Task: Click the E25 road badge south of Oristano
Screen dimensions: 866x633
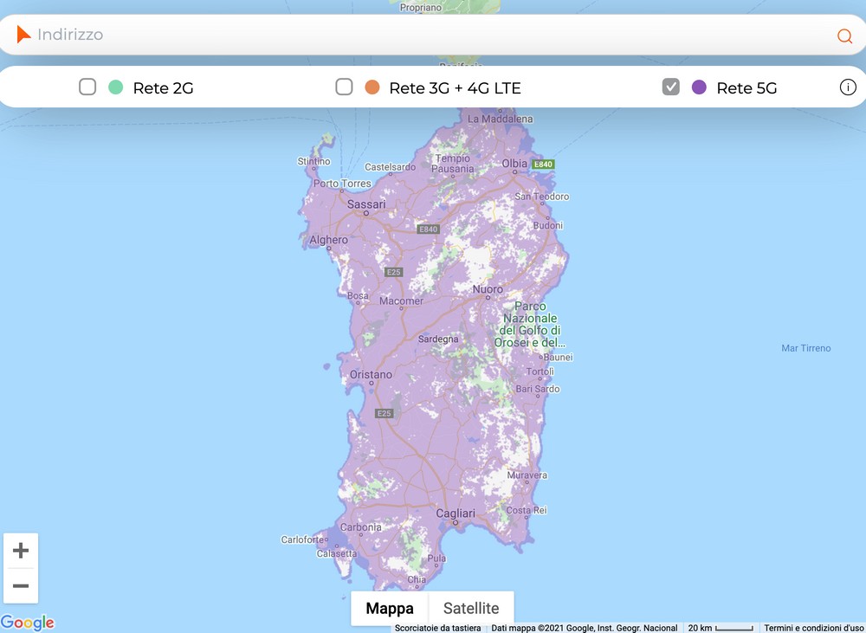Action: click(384, 413)
